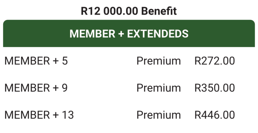Select the Premium label for MEMBER + 13
The width and height of the screenshot is (258, 133).
pyautogui.click(x=159, y=115)
